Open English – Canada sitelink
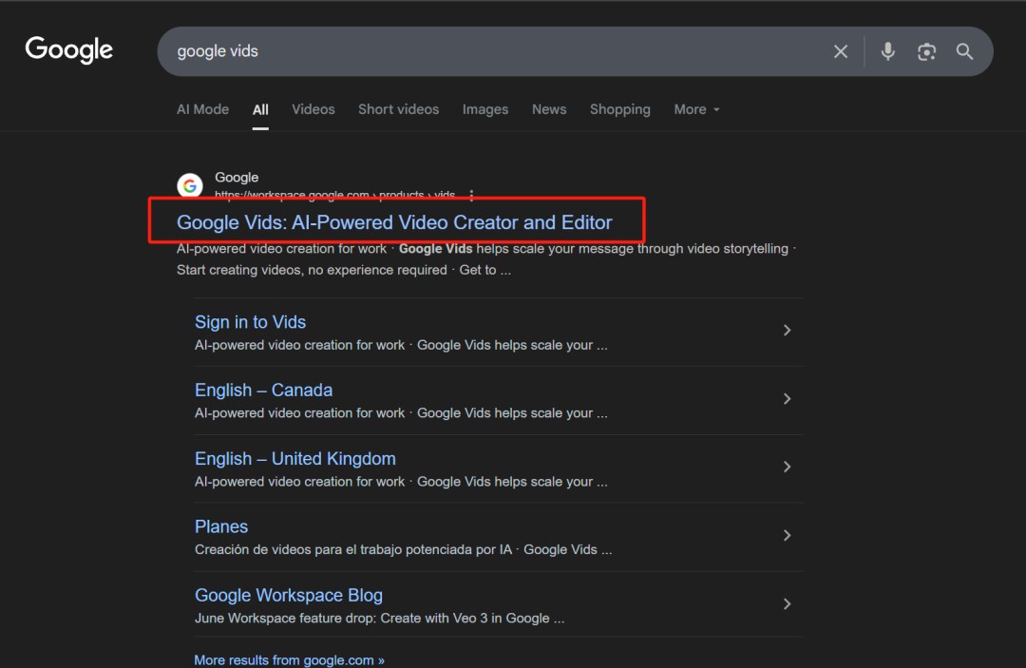 pos(264,390)
